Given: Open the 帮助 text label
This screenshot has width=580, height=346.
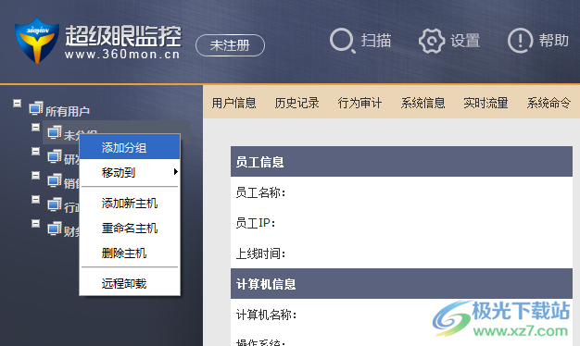Looking at the screenshot, I should point(553,41).
